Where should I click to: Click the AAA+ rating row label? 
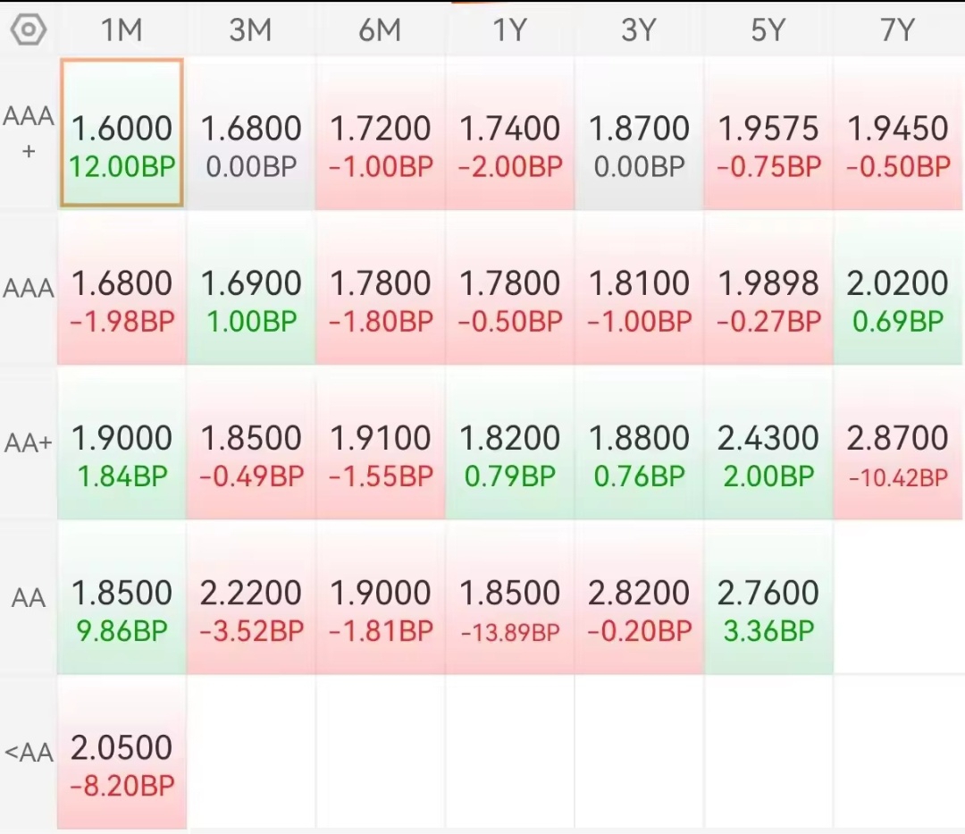[x=29, y=132]
